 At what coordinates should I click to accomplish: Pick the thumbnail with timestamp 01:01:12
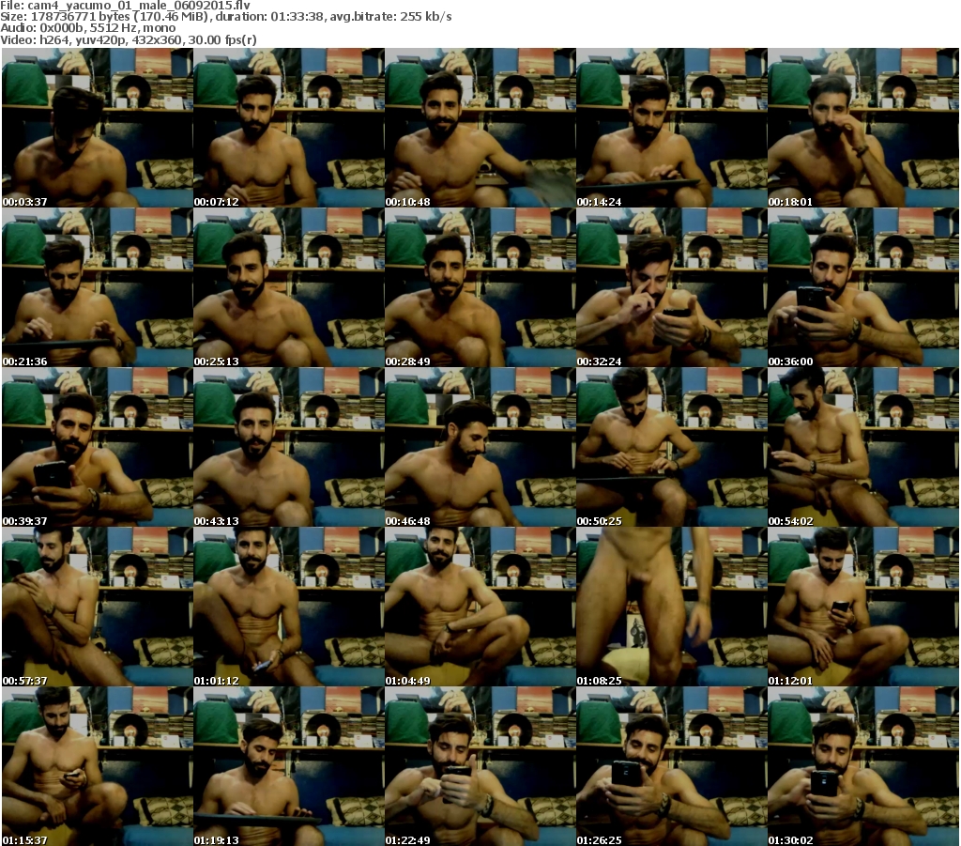[x=289, y=607]
